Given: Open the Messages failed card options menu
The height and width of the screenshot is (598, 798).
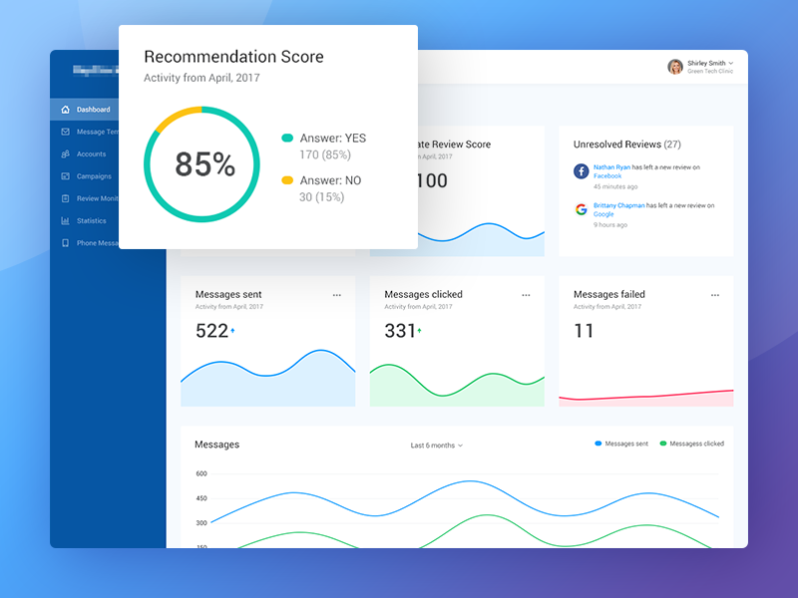Looking at the screenshot, I should coord(715,295).
